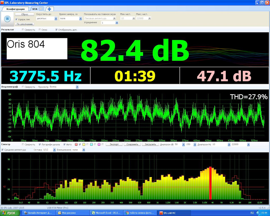
Task: Click the 3775.5 Hz frequency readout
Action: (46, 76)
